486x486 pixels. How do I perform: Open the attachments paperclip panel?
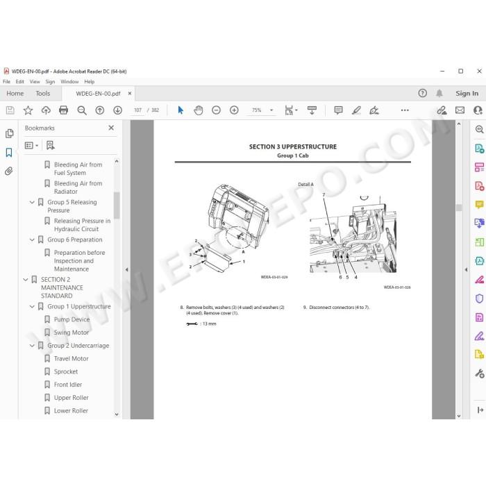9,171
